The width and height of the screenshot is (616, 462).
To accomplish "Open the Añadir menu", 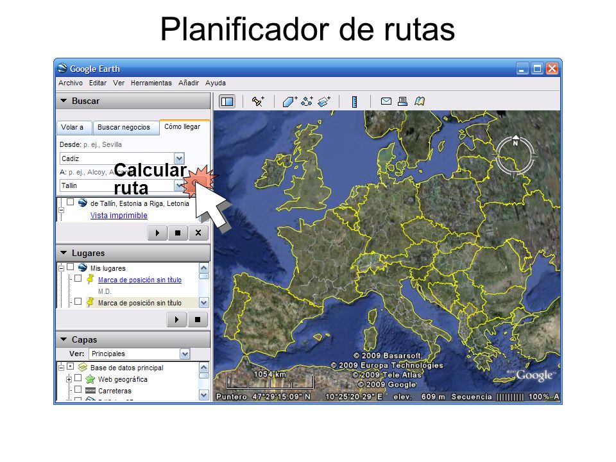I will (189, 83).
